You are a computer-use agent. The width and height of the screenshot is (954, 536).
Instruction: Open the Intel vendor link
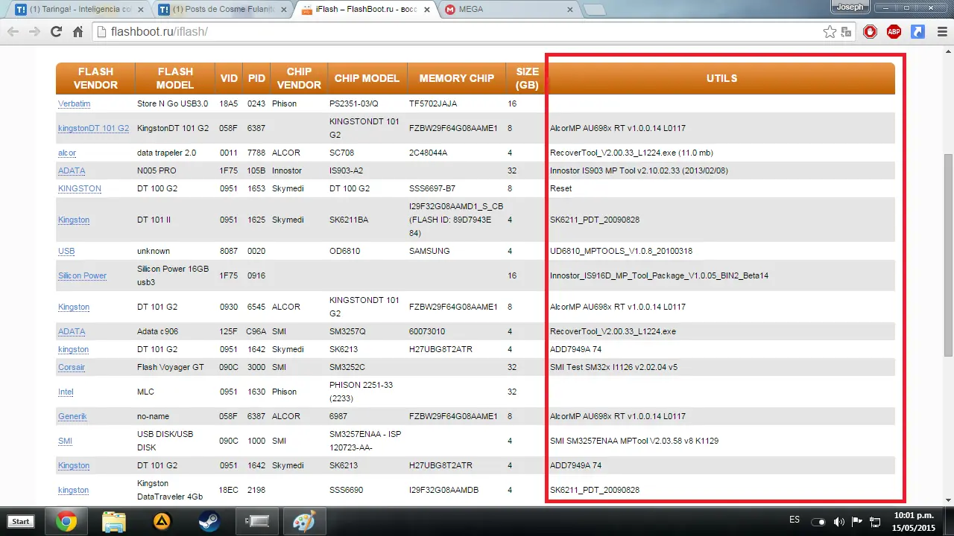(66, 392)
